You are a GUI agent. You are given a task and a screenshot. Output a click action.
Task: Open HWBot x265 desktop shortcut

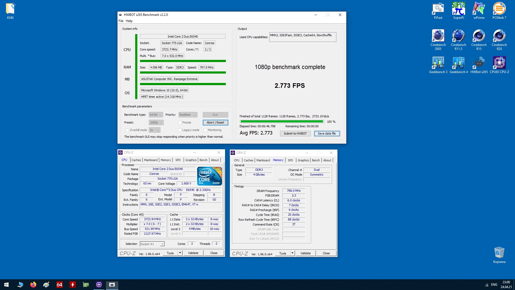479,65
